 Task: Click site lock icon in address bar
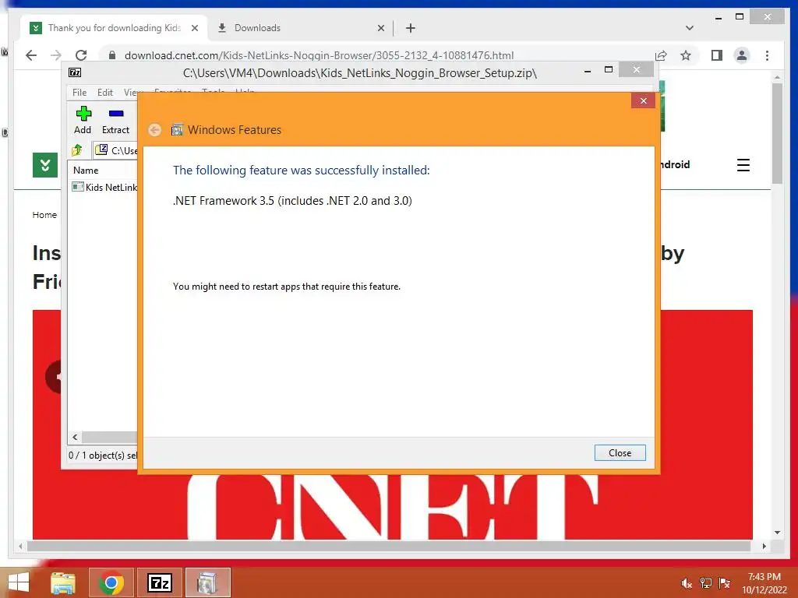point(112,55)
